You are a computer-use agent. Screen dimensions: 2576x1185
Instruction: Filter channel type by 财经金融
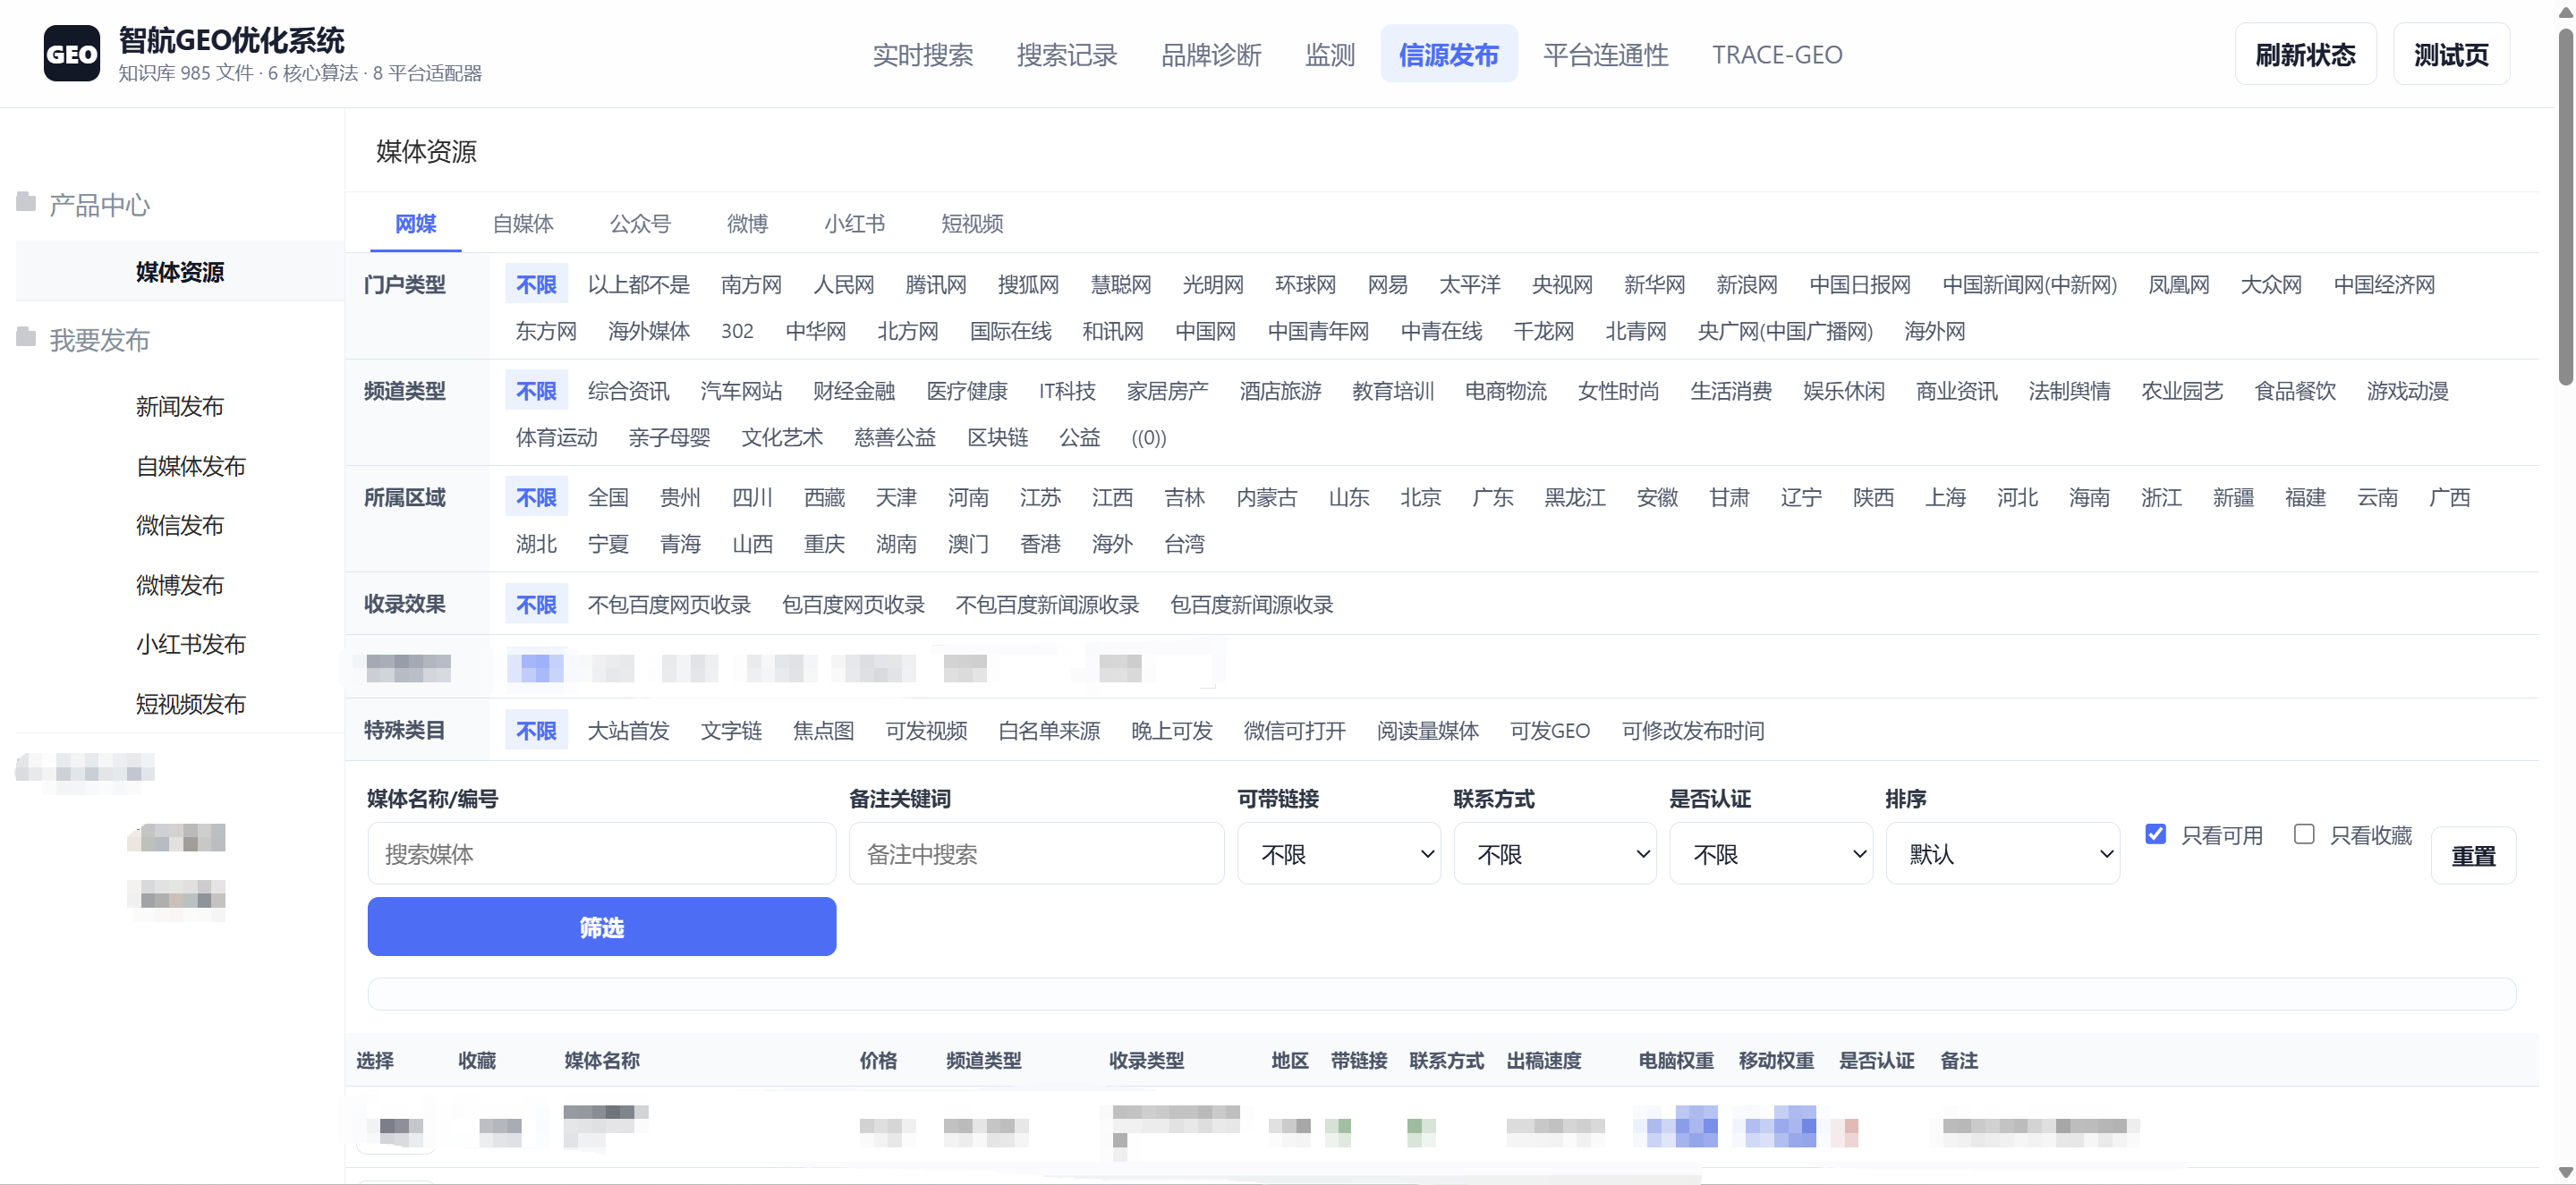pyautogui.click(x=853, y=391)
